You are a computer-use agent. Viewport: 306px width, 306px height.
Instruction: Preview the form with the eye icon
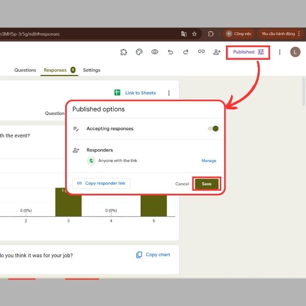[155, 52]
